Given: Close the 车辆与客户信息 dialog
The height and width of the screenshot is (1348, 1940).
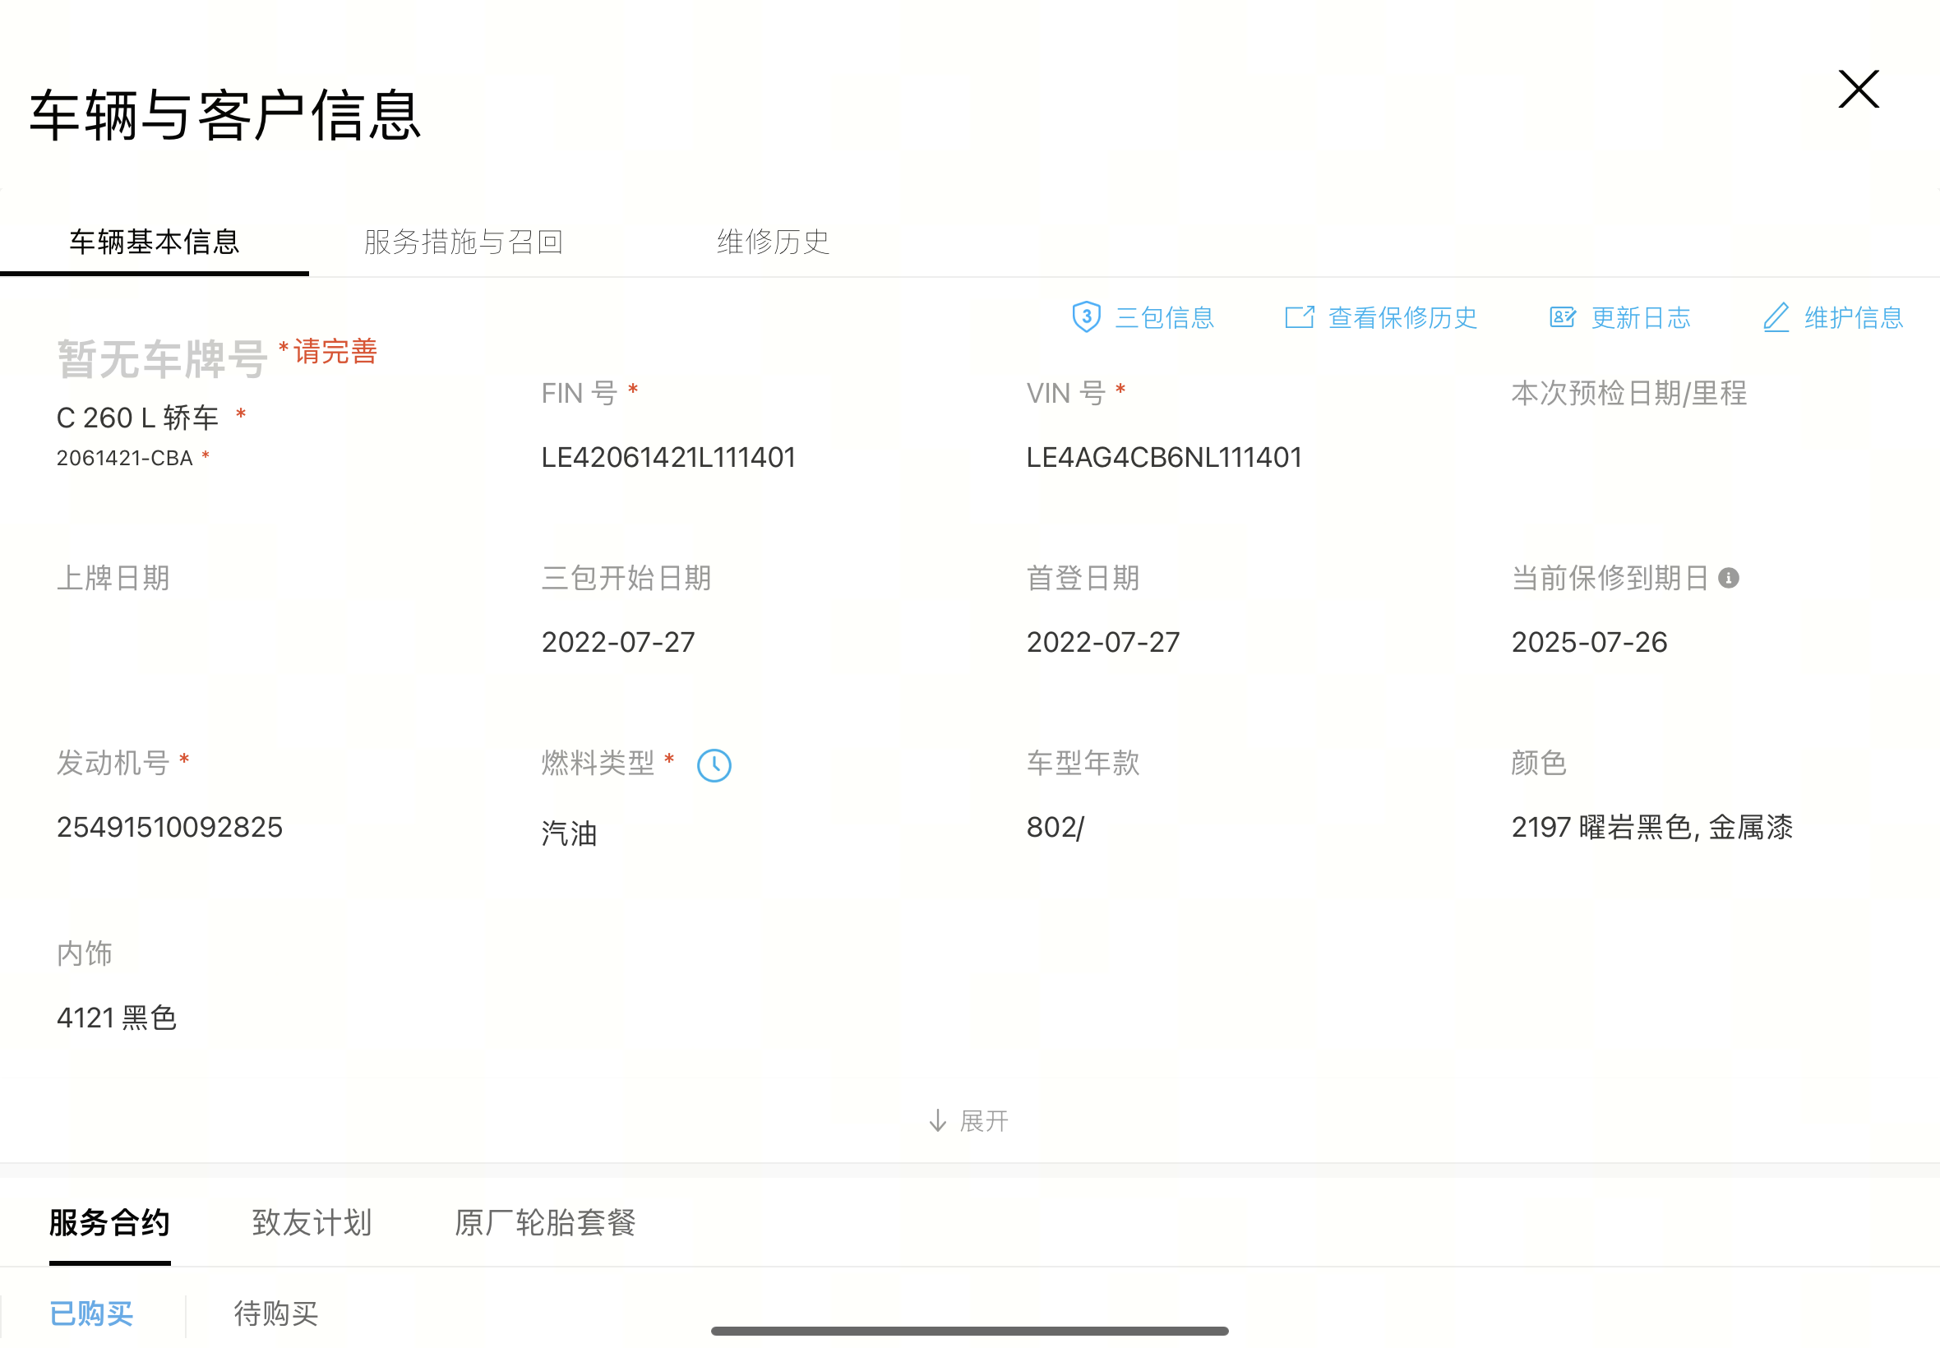Looking at the screenshot, I should [x=1858, y=90].
